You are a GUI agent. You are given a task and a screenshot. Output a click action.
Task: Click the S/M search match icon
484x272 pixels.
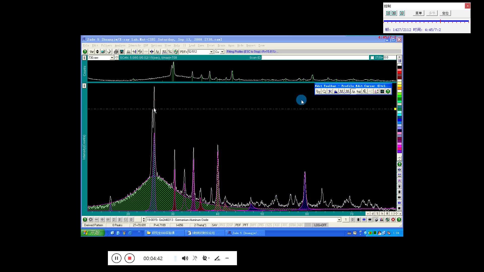[170, 52]
